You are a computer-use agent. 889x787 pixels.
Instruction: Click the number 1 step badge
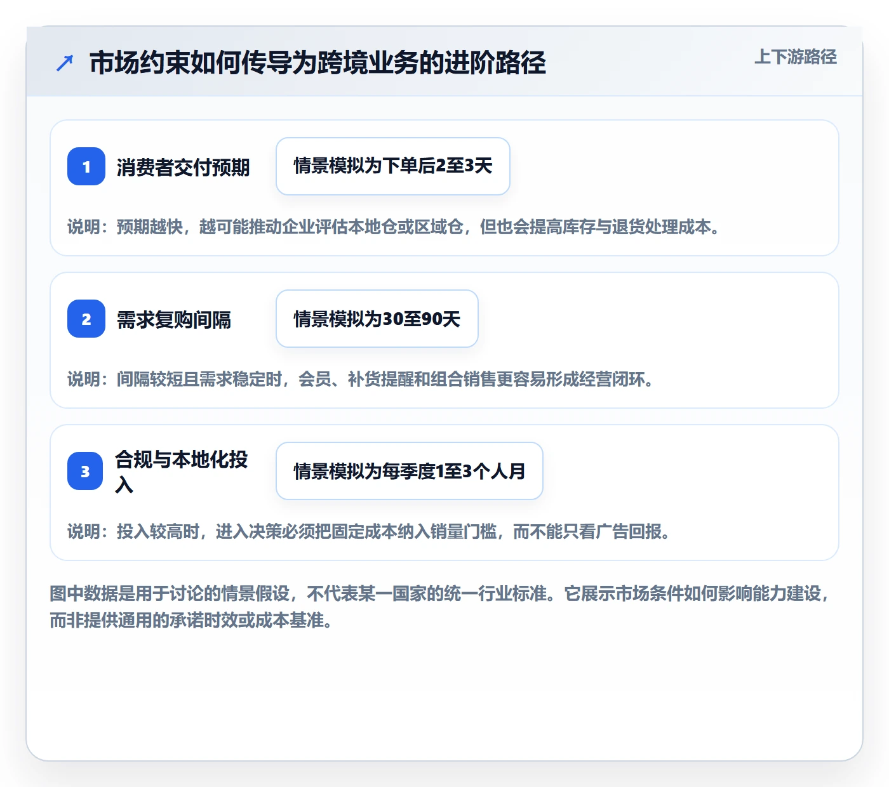pos(86,166)
